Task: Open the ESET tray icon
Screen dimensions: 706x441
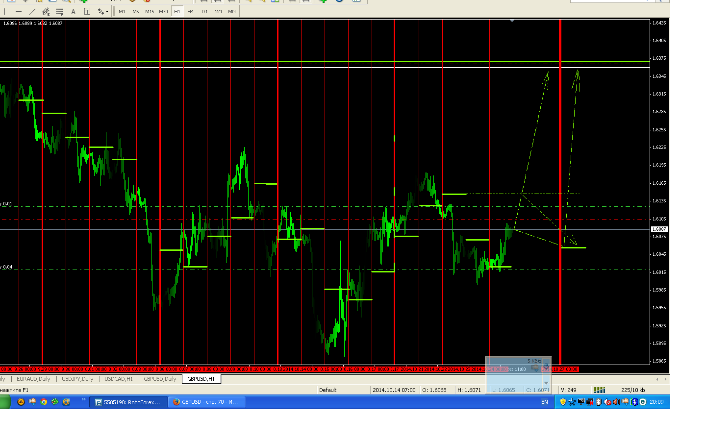Action: pyautogui.click(x=643, y=402)
